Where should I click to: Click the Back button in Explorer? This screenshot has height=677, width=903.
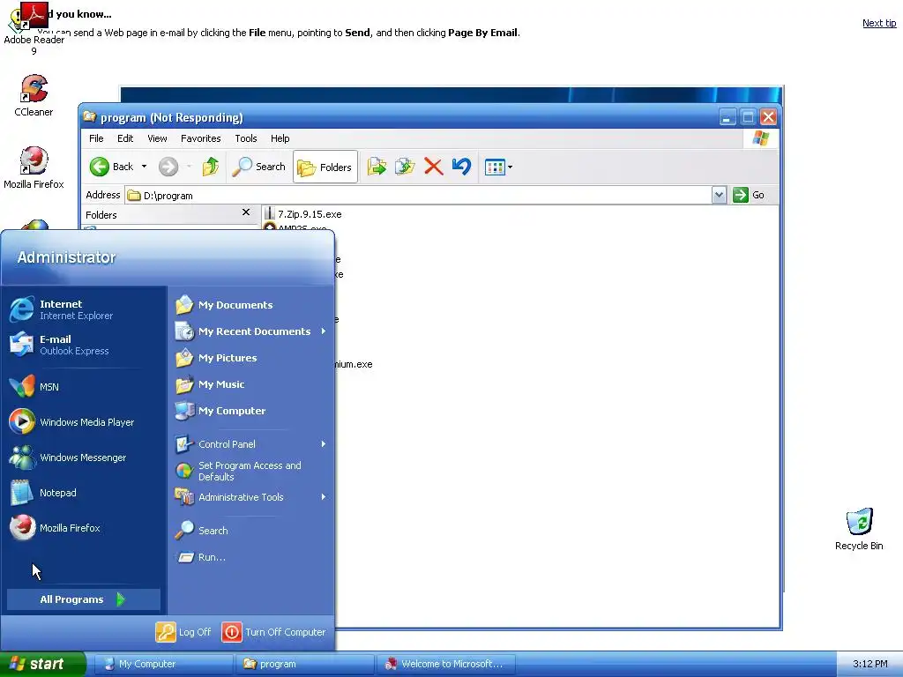point(112,167)
